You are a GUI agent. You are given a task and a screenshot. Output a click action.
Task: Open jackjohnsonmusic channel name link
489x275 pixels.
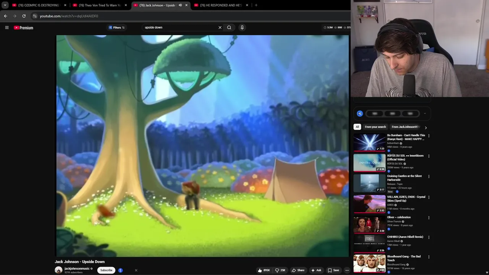77,269
